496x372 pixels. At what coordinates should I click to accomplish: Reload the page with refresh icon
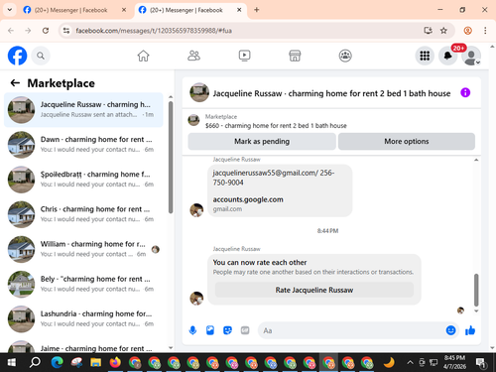pyautogui.click(x=46, y=31)
